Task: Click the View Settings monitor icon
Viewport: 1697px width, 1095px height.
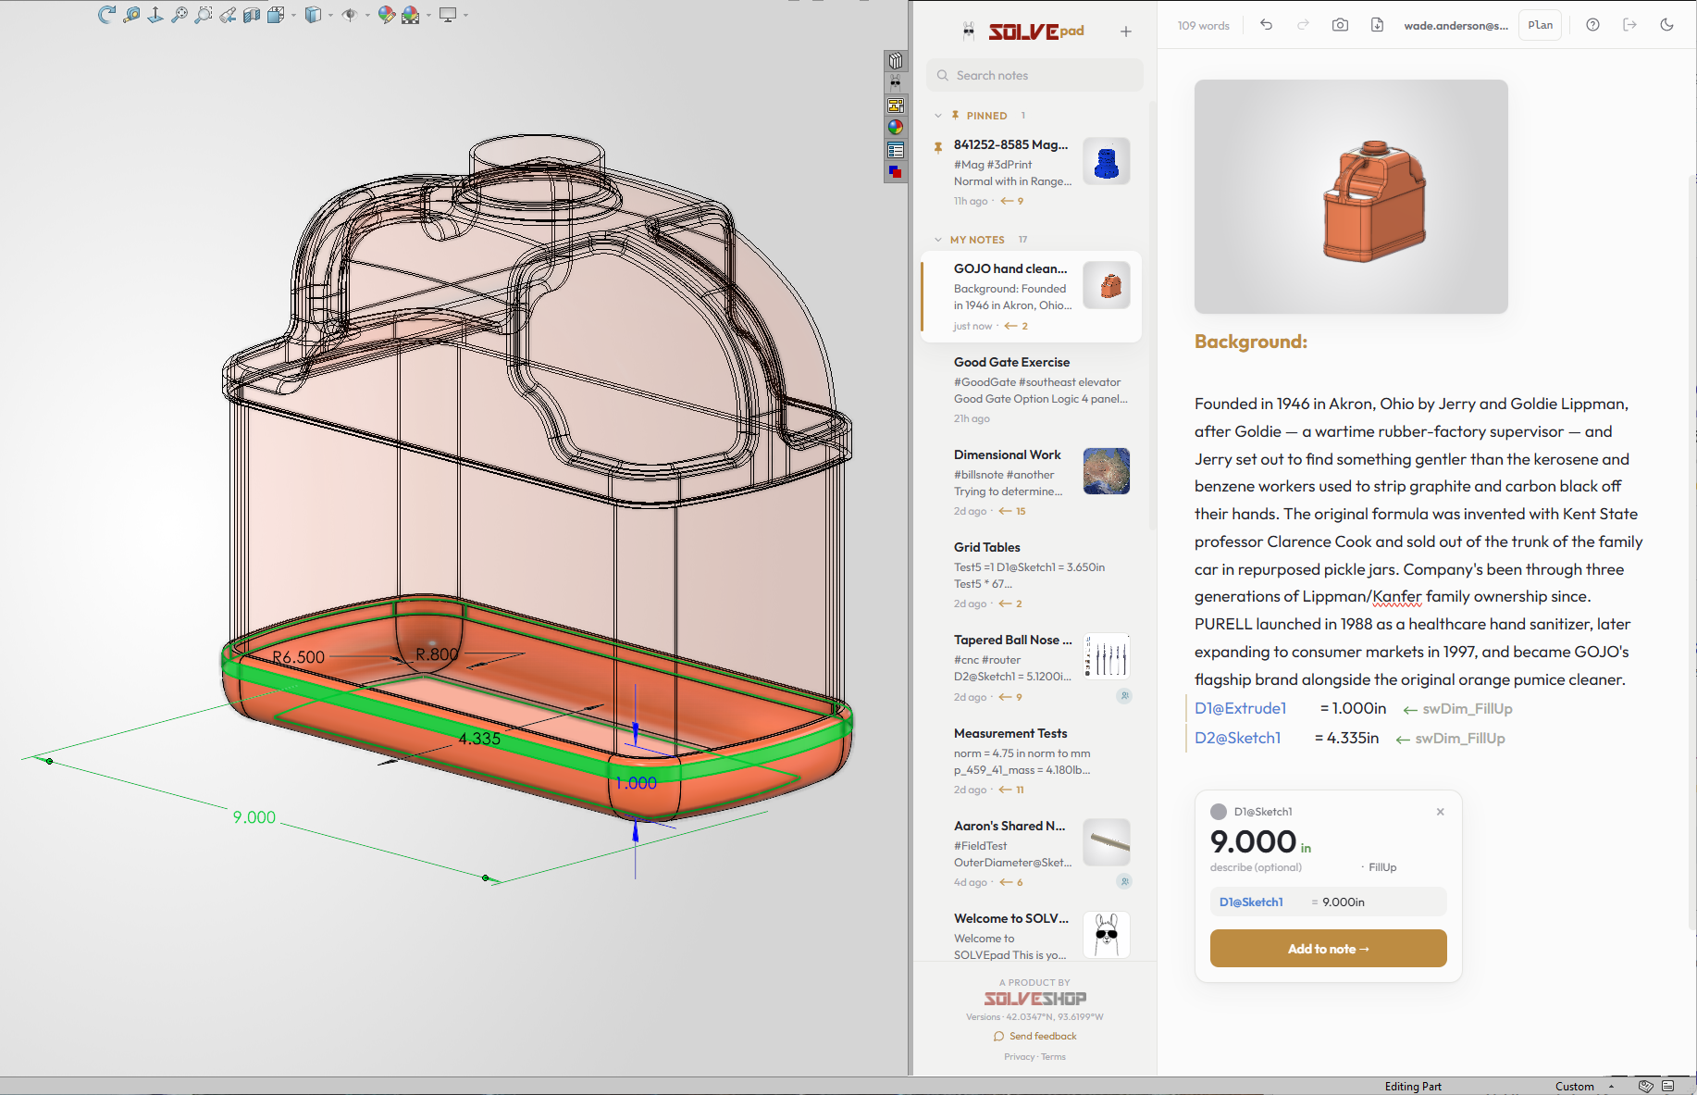Action: click(448, 14)
